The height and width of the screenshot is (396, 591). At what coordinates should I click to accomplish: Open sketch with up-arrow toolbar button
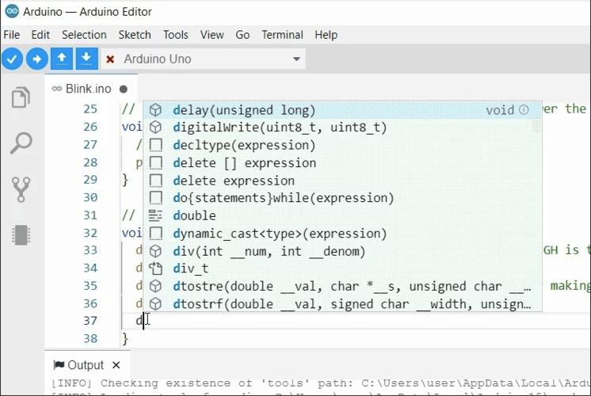[62, 59]
